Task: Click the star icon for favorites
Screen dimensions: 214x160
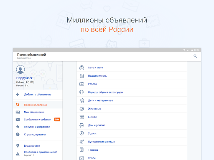Action: pos(18,127)
